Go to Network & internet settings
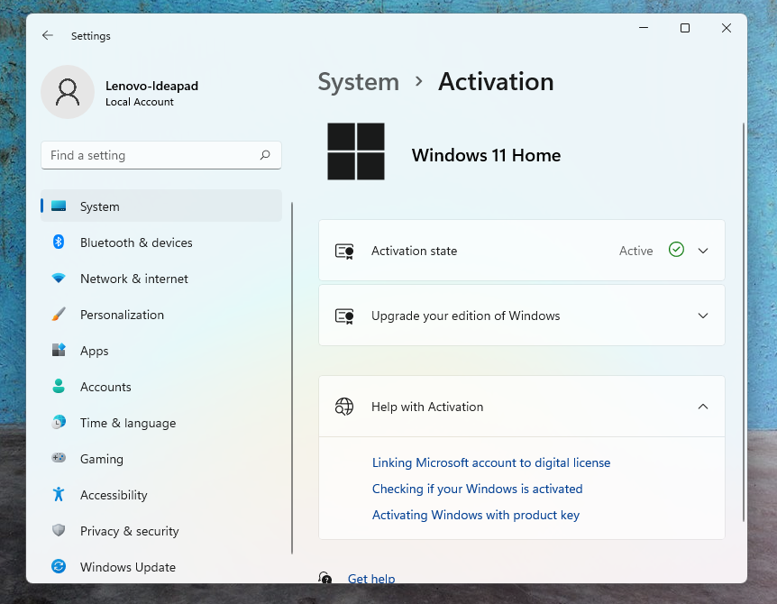Viewport: 777px width, 604px height. point(161,279)
